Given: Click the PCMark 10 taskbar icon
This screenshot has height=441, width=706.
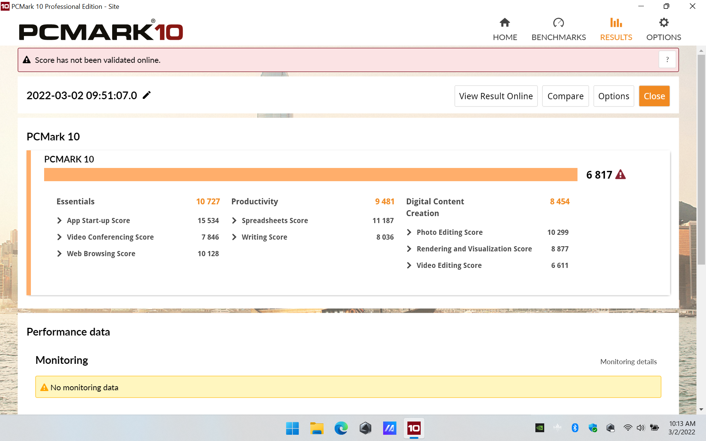Looking at the screenshot, I should (x=414, y=428).
